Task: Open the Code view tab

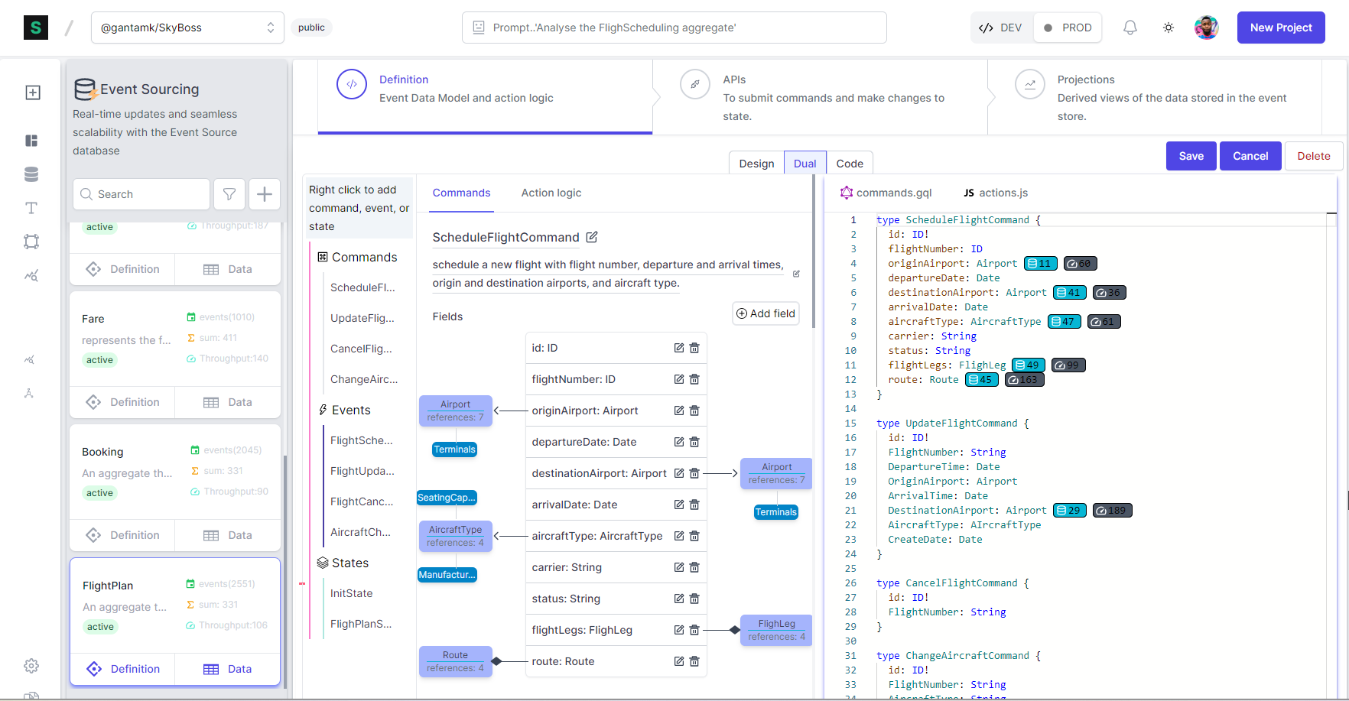Action: click(x=850, y=162)
